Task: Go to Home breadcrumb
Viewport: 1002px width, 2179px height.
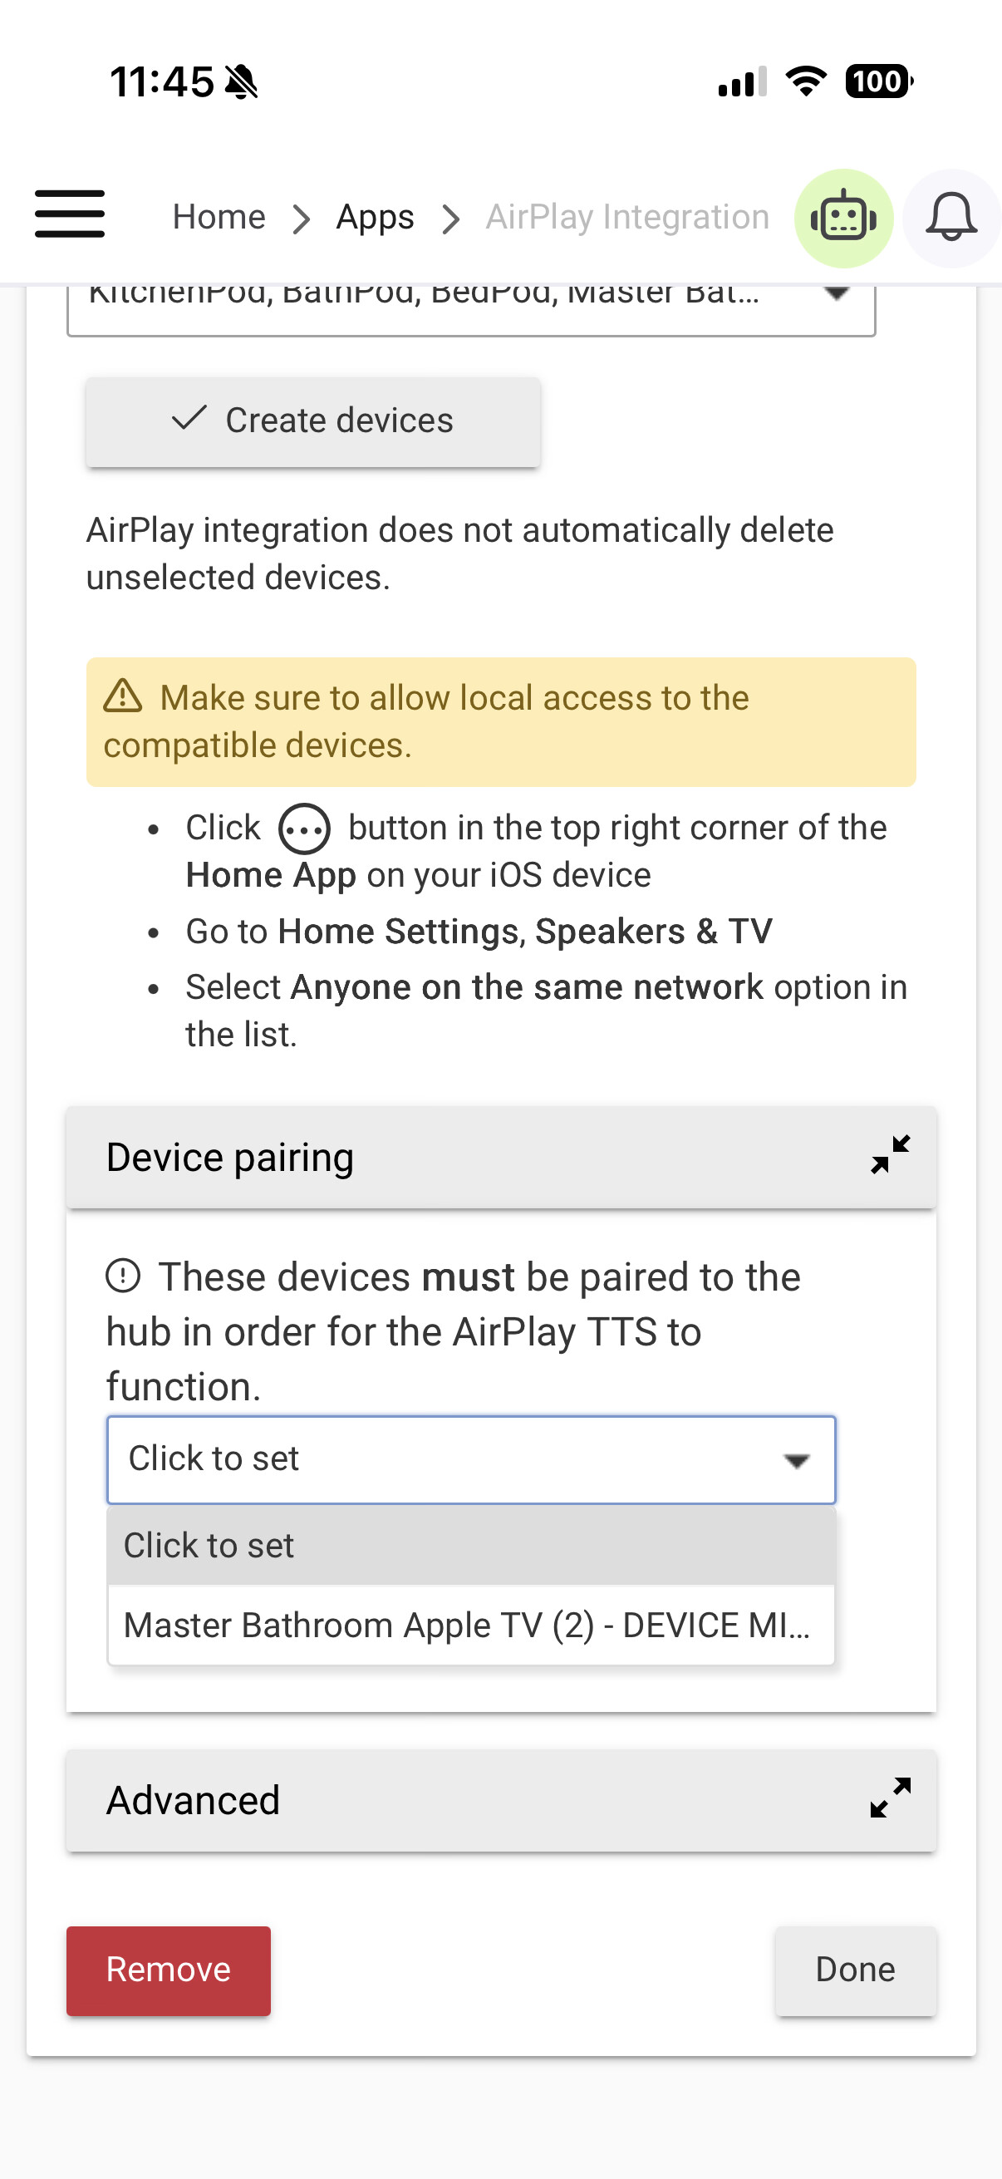Action: coord(219,218)
